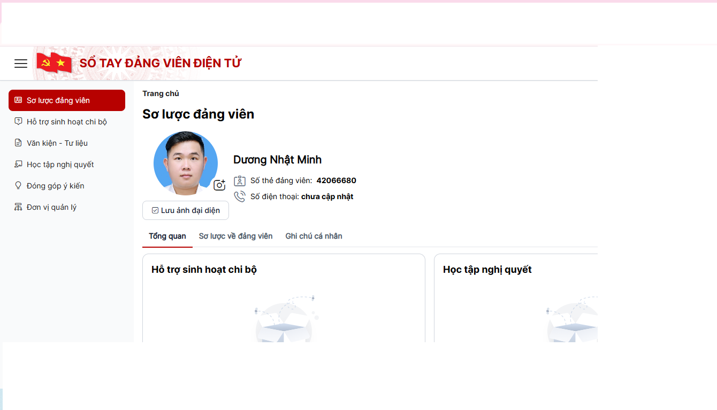Click the Đơn vị quản lý hierarchy icon
The width and height of the screenshot is (717, 410).
click(x=18, y=207)
